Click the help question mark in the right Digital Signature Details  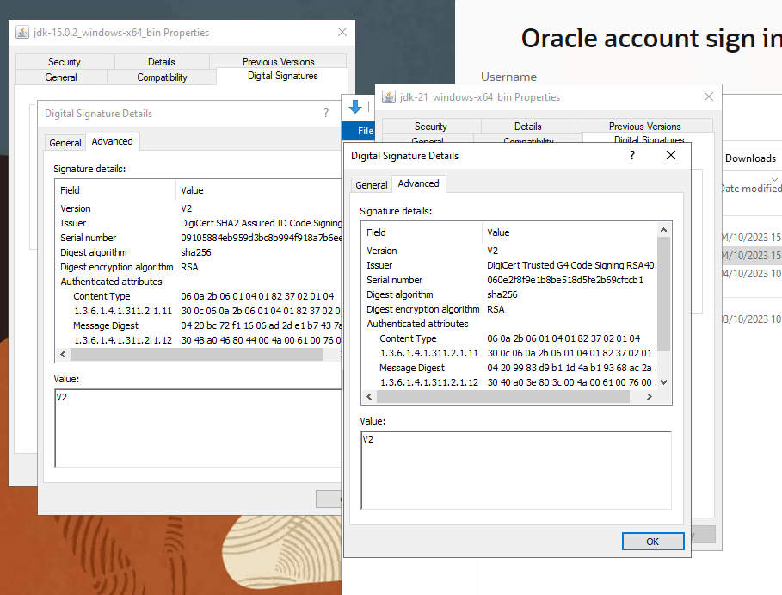[x=632, y=156]
